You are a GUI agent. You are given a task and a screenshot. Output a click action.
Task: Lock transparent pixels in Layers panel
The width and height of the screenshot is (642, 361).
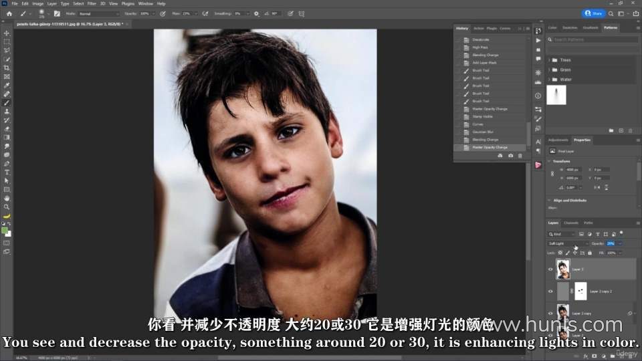pyautogui.click(x=560, y=253)
